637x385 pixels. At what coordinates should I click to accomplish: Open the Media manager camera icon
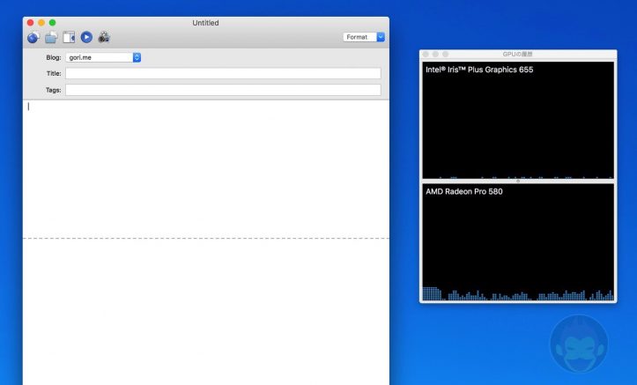click(x=104, y=37)
